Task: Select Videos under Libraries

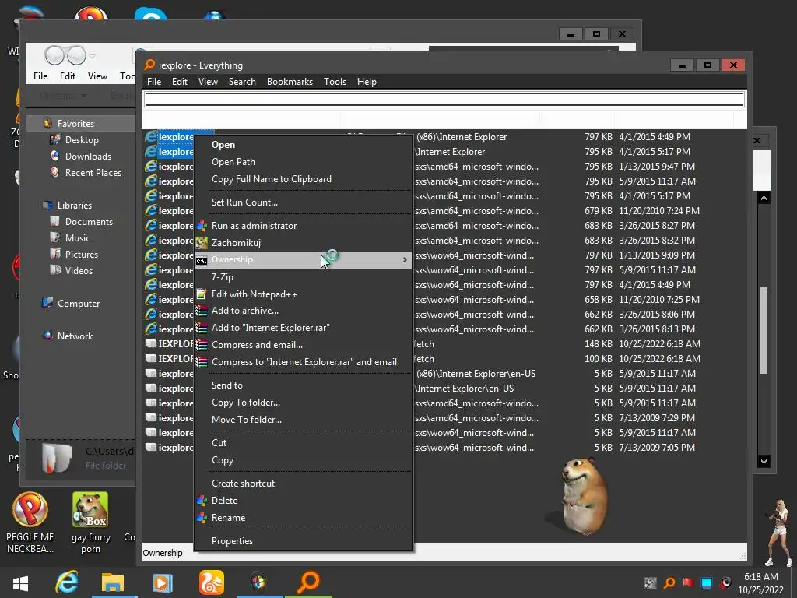Action: (79, 270)
